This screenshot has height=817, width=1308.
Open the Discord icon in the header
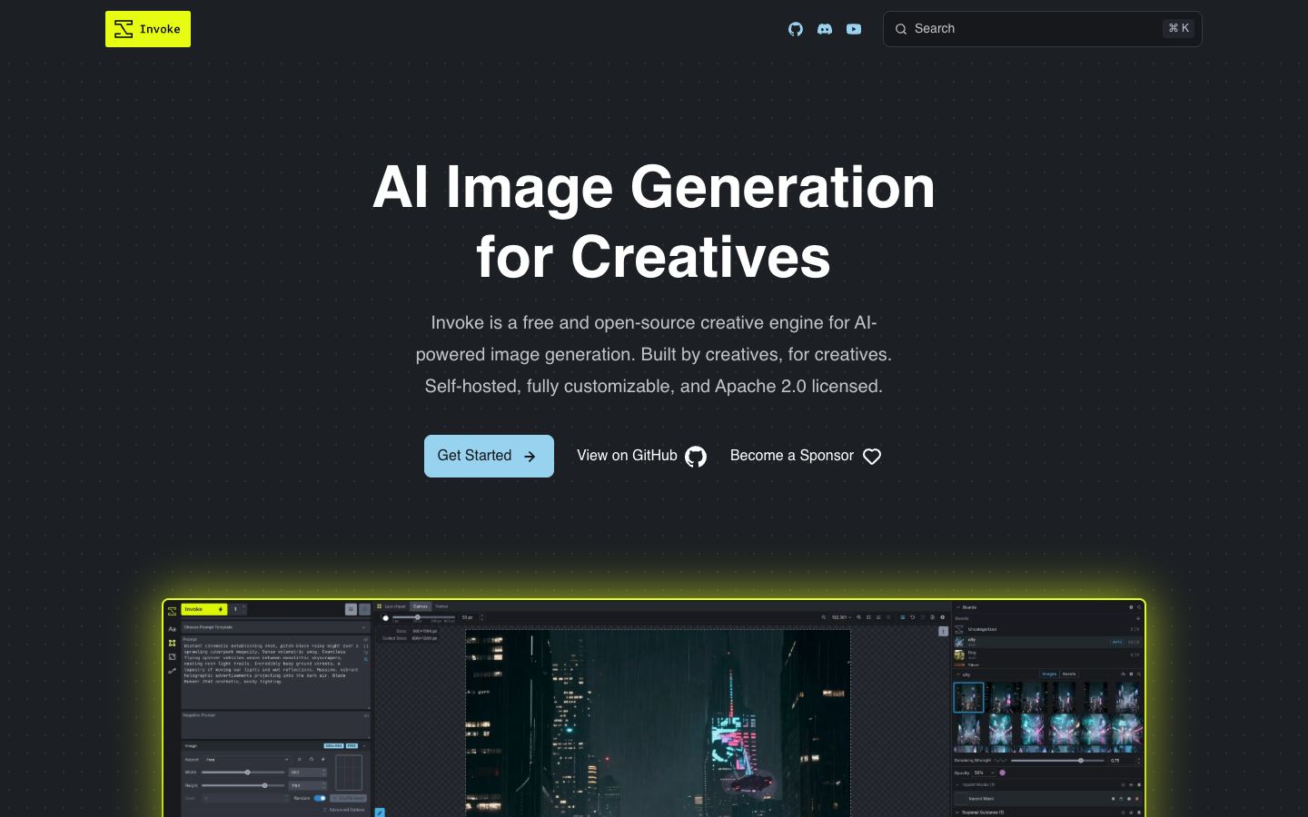825,29
